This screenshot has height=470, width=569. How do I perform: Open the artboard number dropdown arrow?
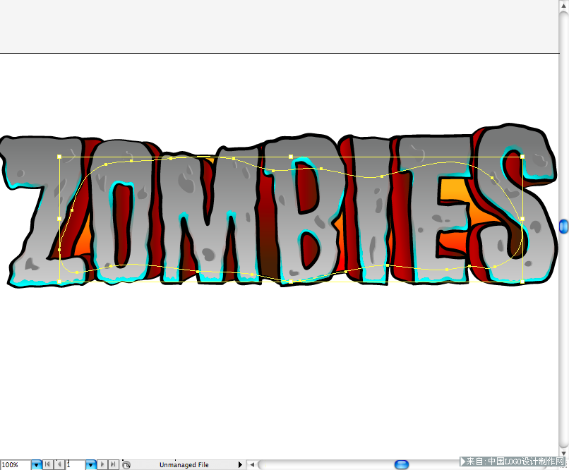pos(90,465)
